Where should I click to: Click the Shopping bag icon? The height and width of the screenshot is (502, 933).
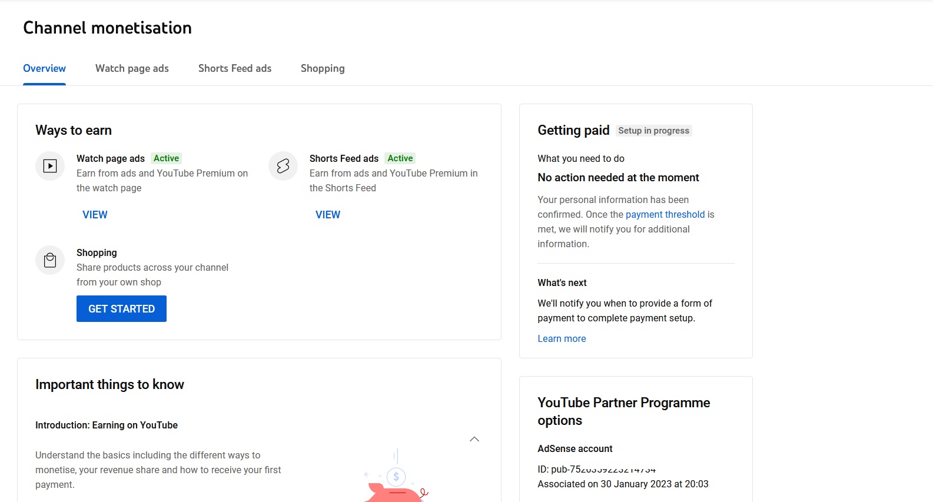pyautogui.click(x=50, y=260)
